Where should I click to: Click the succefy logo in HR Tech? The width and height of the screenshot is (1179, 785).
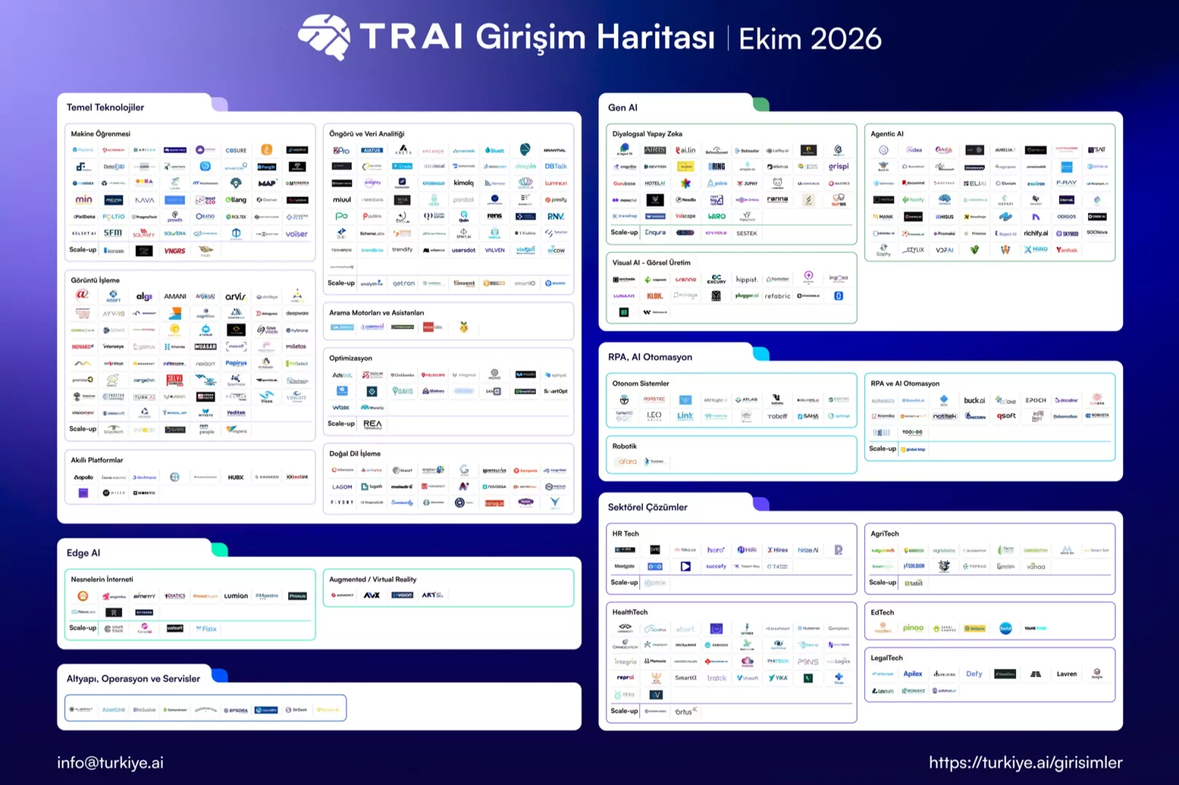716,566
